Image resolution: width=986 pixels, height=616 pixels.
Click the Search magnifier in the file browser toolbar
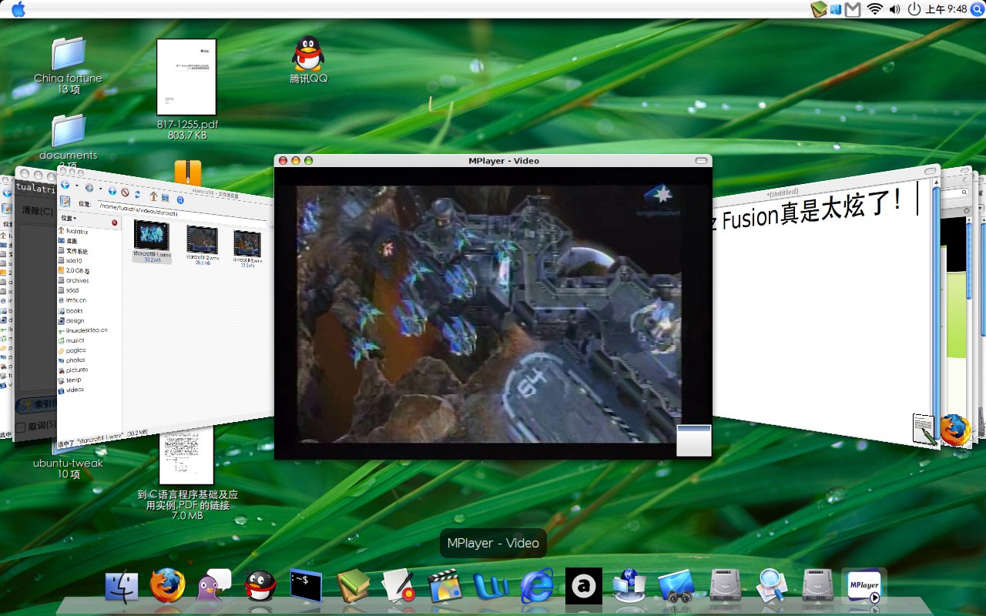pyautogui.click(x=180, y=199)
